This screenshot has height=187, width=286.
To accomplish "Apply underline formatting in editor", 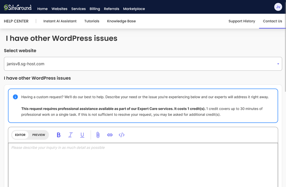I will pyautogui.click(x=82, y=135).
